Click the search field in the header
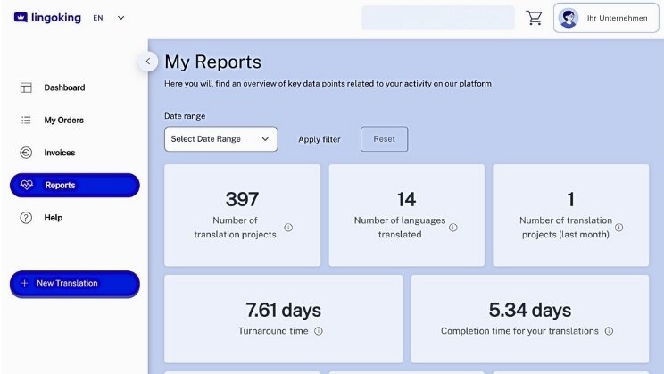The width and height of the screenshot is (664, 374). pyautogui.click(x=438, y=18)
